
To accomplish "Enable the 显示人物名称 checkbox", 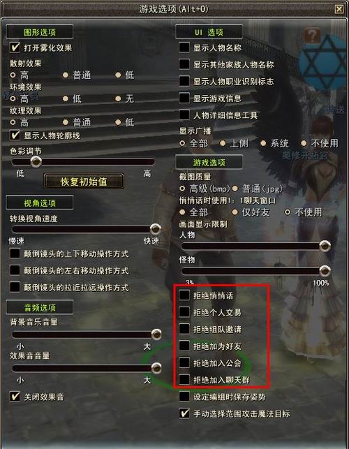I will click(x=184, y=47).
